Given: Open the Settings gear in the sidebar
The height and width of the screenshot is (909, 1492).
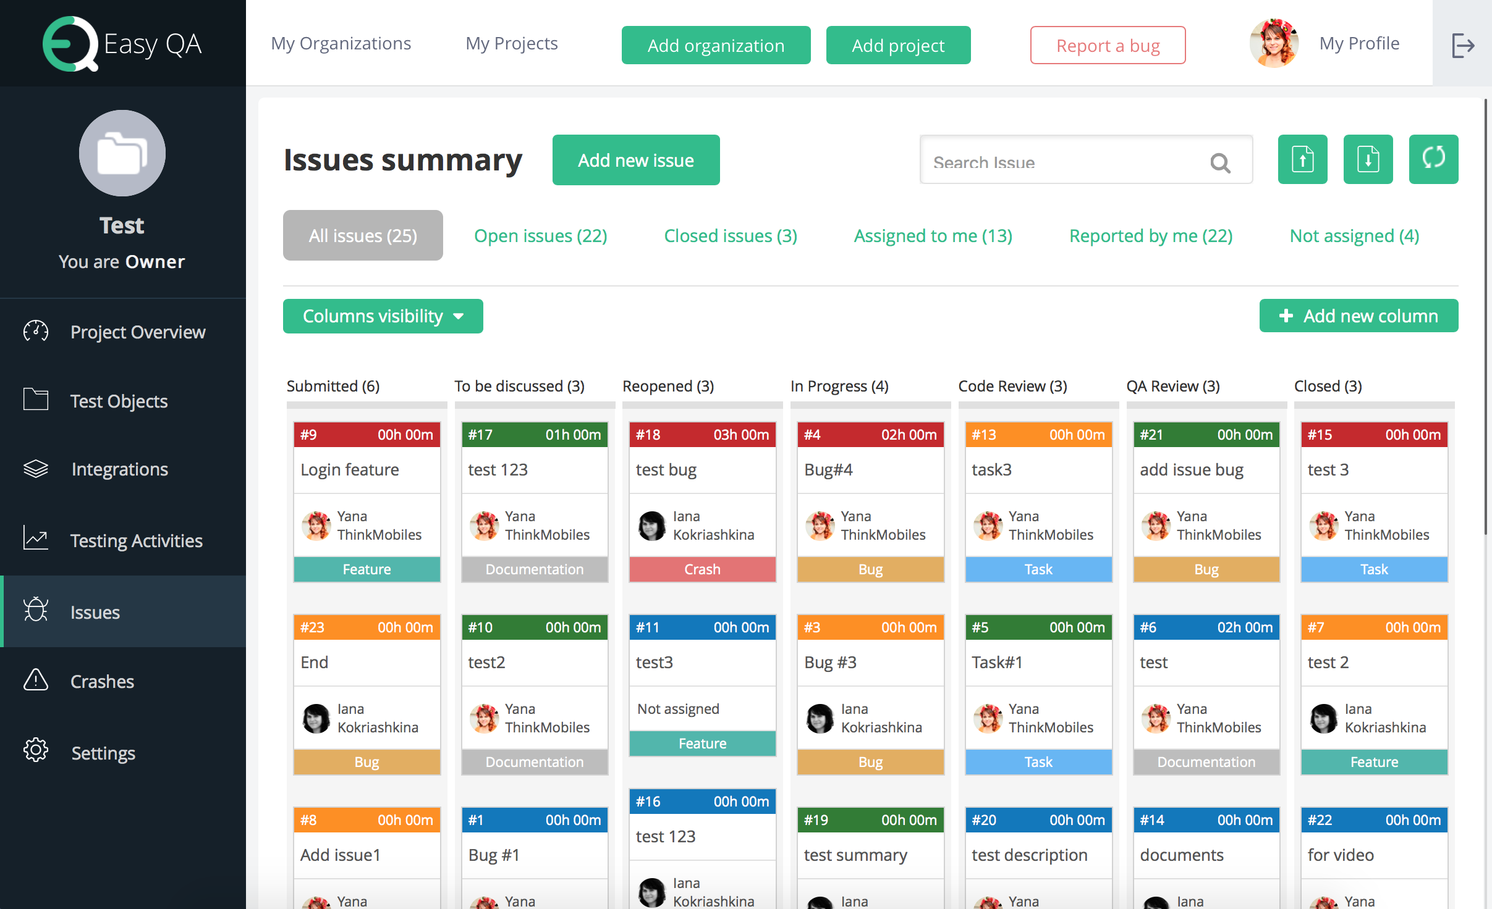Looking at the screenshot, I should click(x=35, y=752).
